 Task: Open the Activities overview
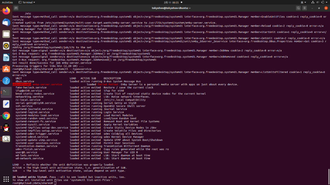7,2
